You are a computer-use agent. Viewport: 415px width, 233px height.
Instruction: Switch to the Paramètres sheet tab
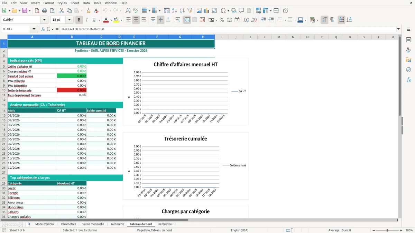pyautogui.click(x=68, y=224)
